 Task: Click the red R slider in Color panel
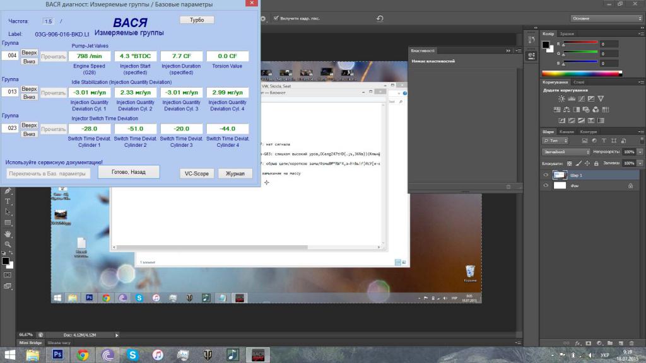pos(580,43)
